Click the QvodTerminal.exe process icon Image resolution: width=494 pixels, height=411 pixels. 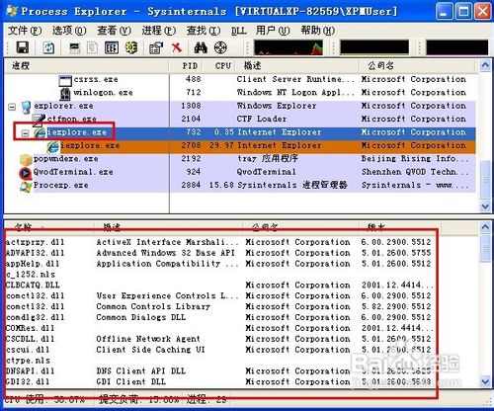[25, 173]
